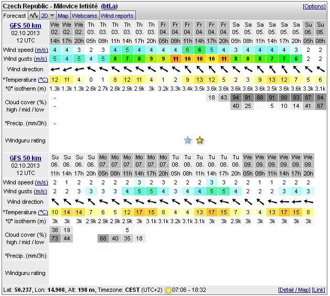330x296 pixels.
Task: Select the Wind reports tab
Action: 116,16
